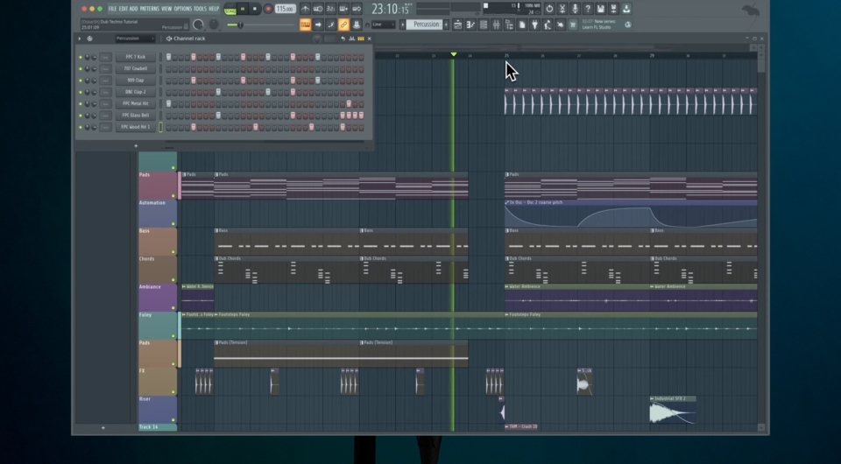The image size is (841, 464).
Task: Click the FPC Glass Bell channel button
Action: [x=136, y=116]
